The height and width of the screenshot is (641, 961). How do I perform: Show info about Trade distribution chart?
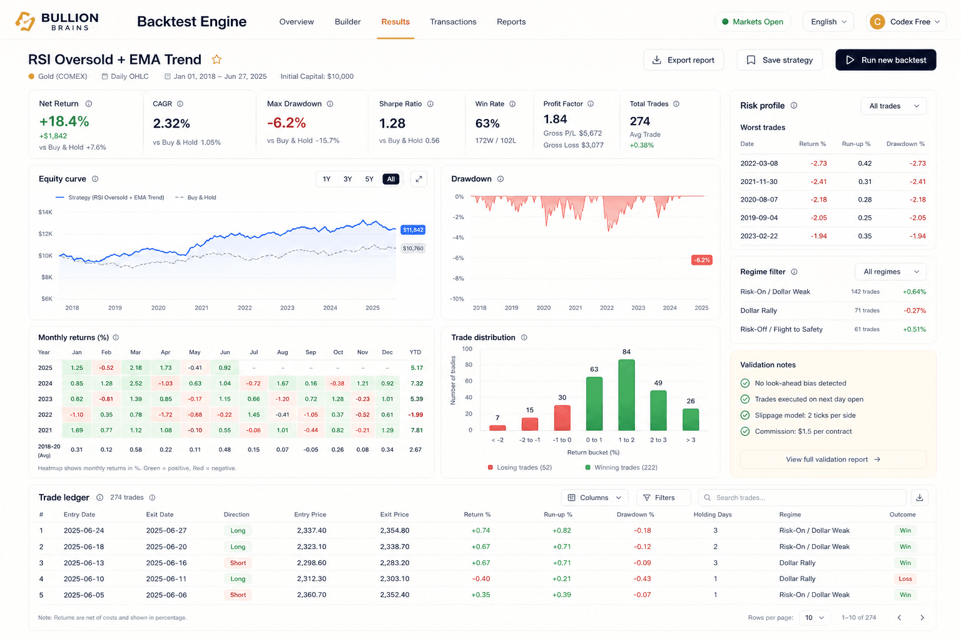pyautogui.click(x=524, y=337)
